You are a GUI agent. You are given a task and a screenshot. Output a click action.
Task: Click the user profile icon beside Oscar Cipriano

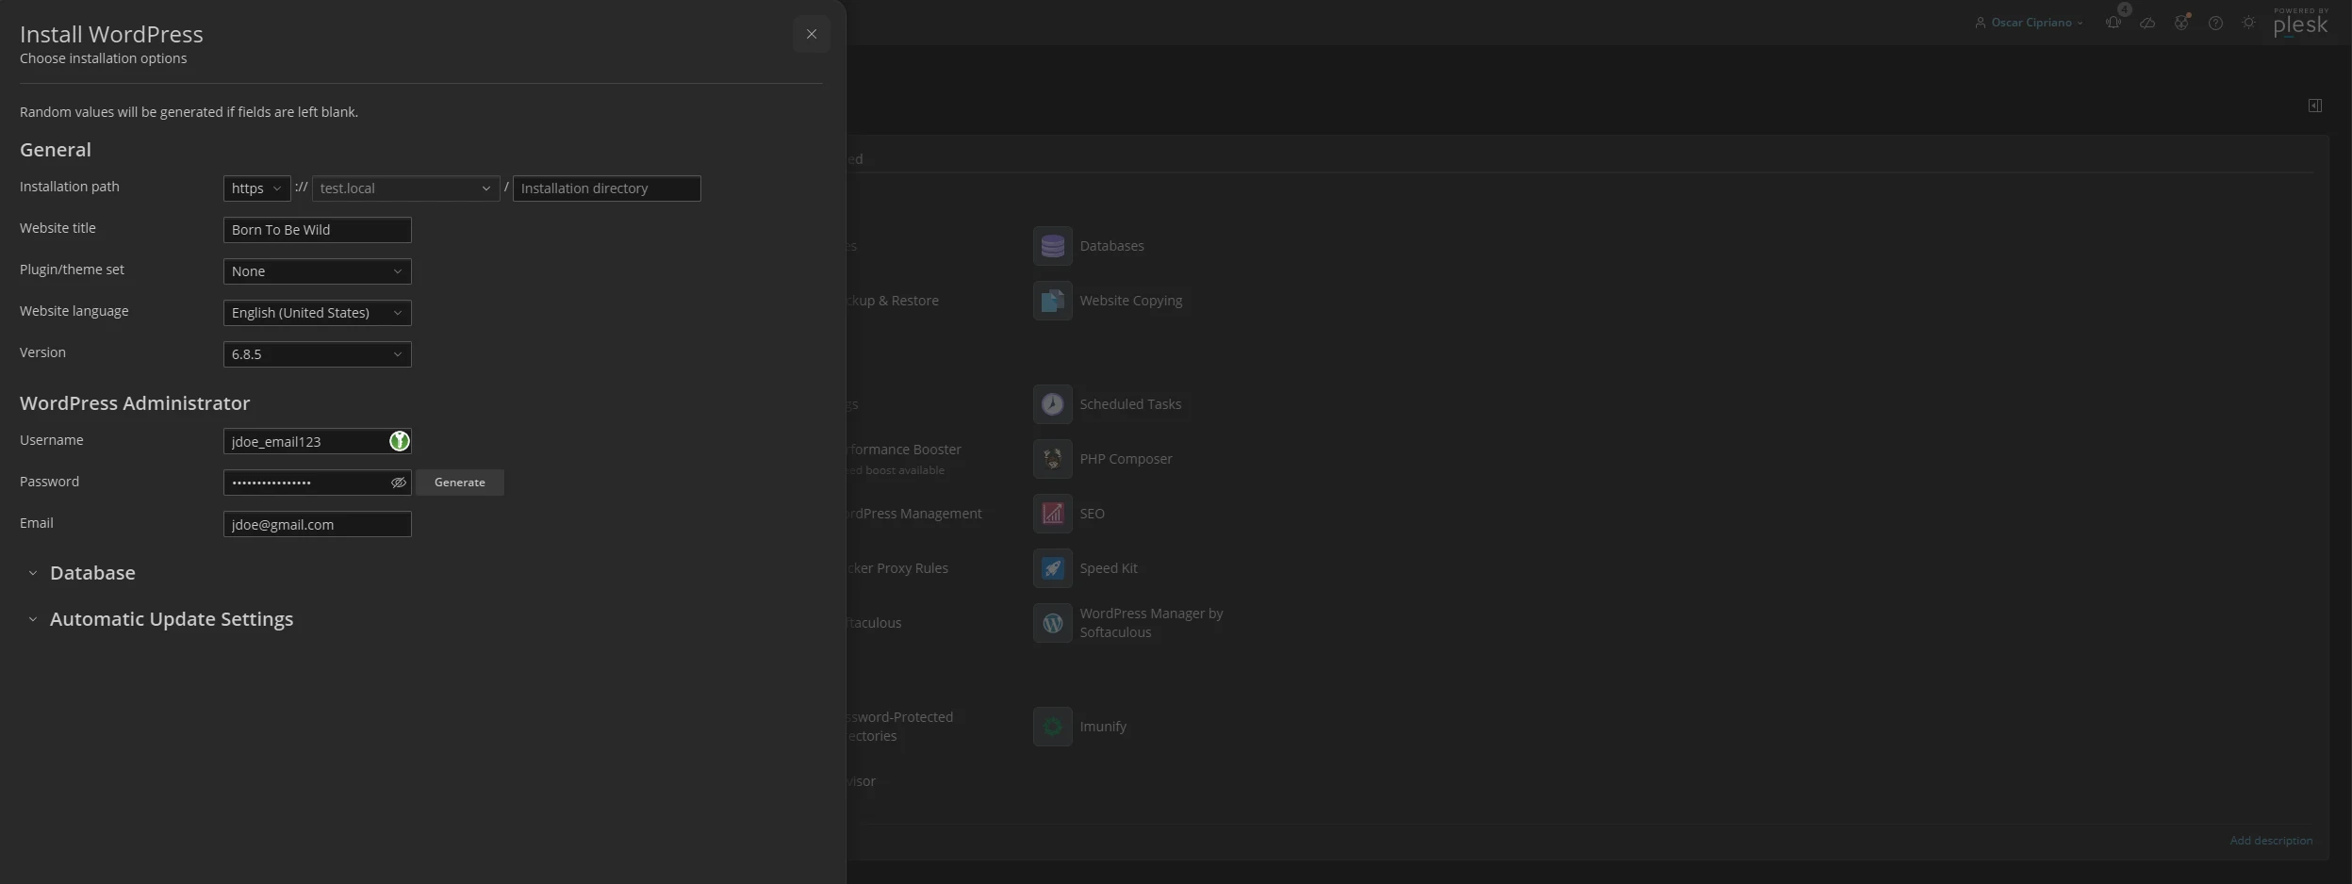pyautogui.click(x=1981, y=23)
